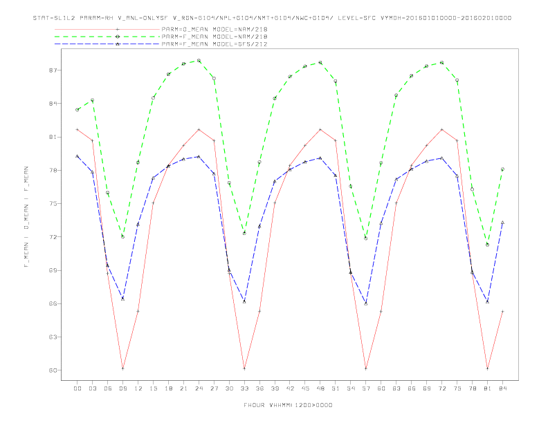Click x-axis forecast hour label 72
This screenshot has height=423, width=548.
pos(441,388)
